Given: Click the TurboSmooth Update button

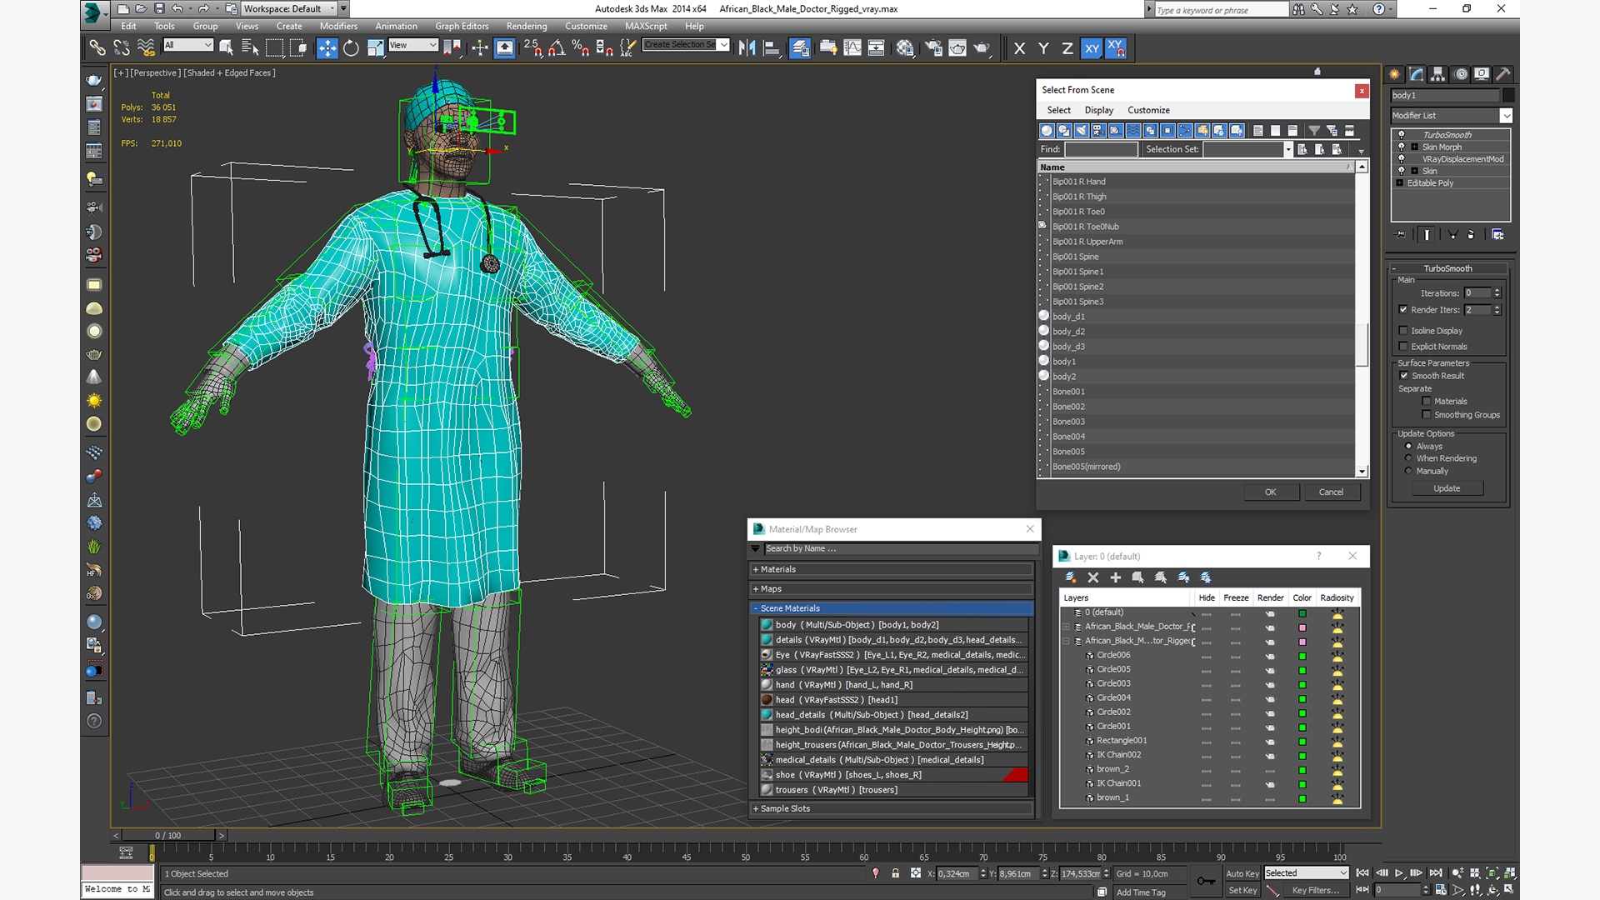Looking at the screenshot, I should tap(1447, 488).
